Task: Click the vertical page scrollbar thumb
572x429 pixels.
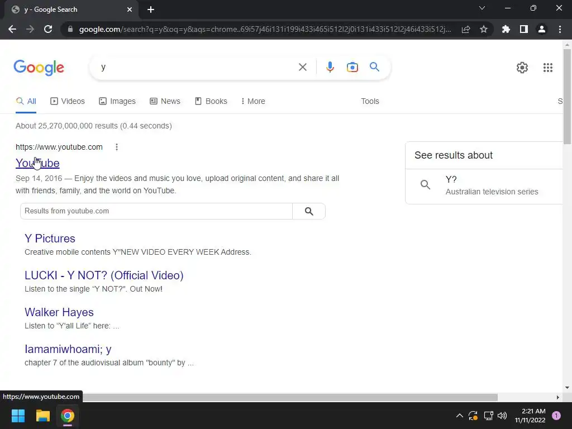Action: tap(567, 96)
